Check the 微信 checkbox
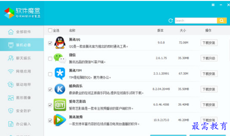 point(50,59)
